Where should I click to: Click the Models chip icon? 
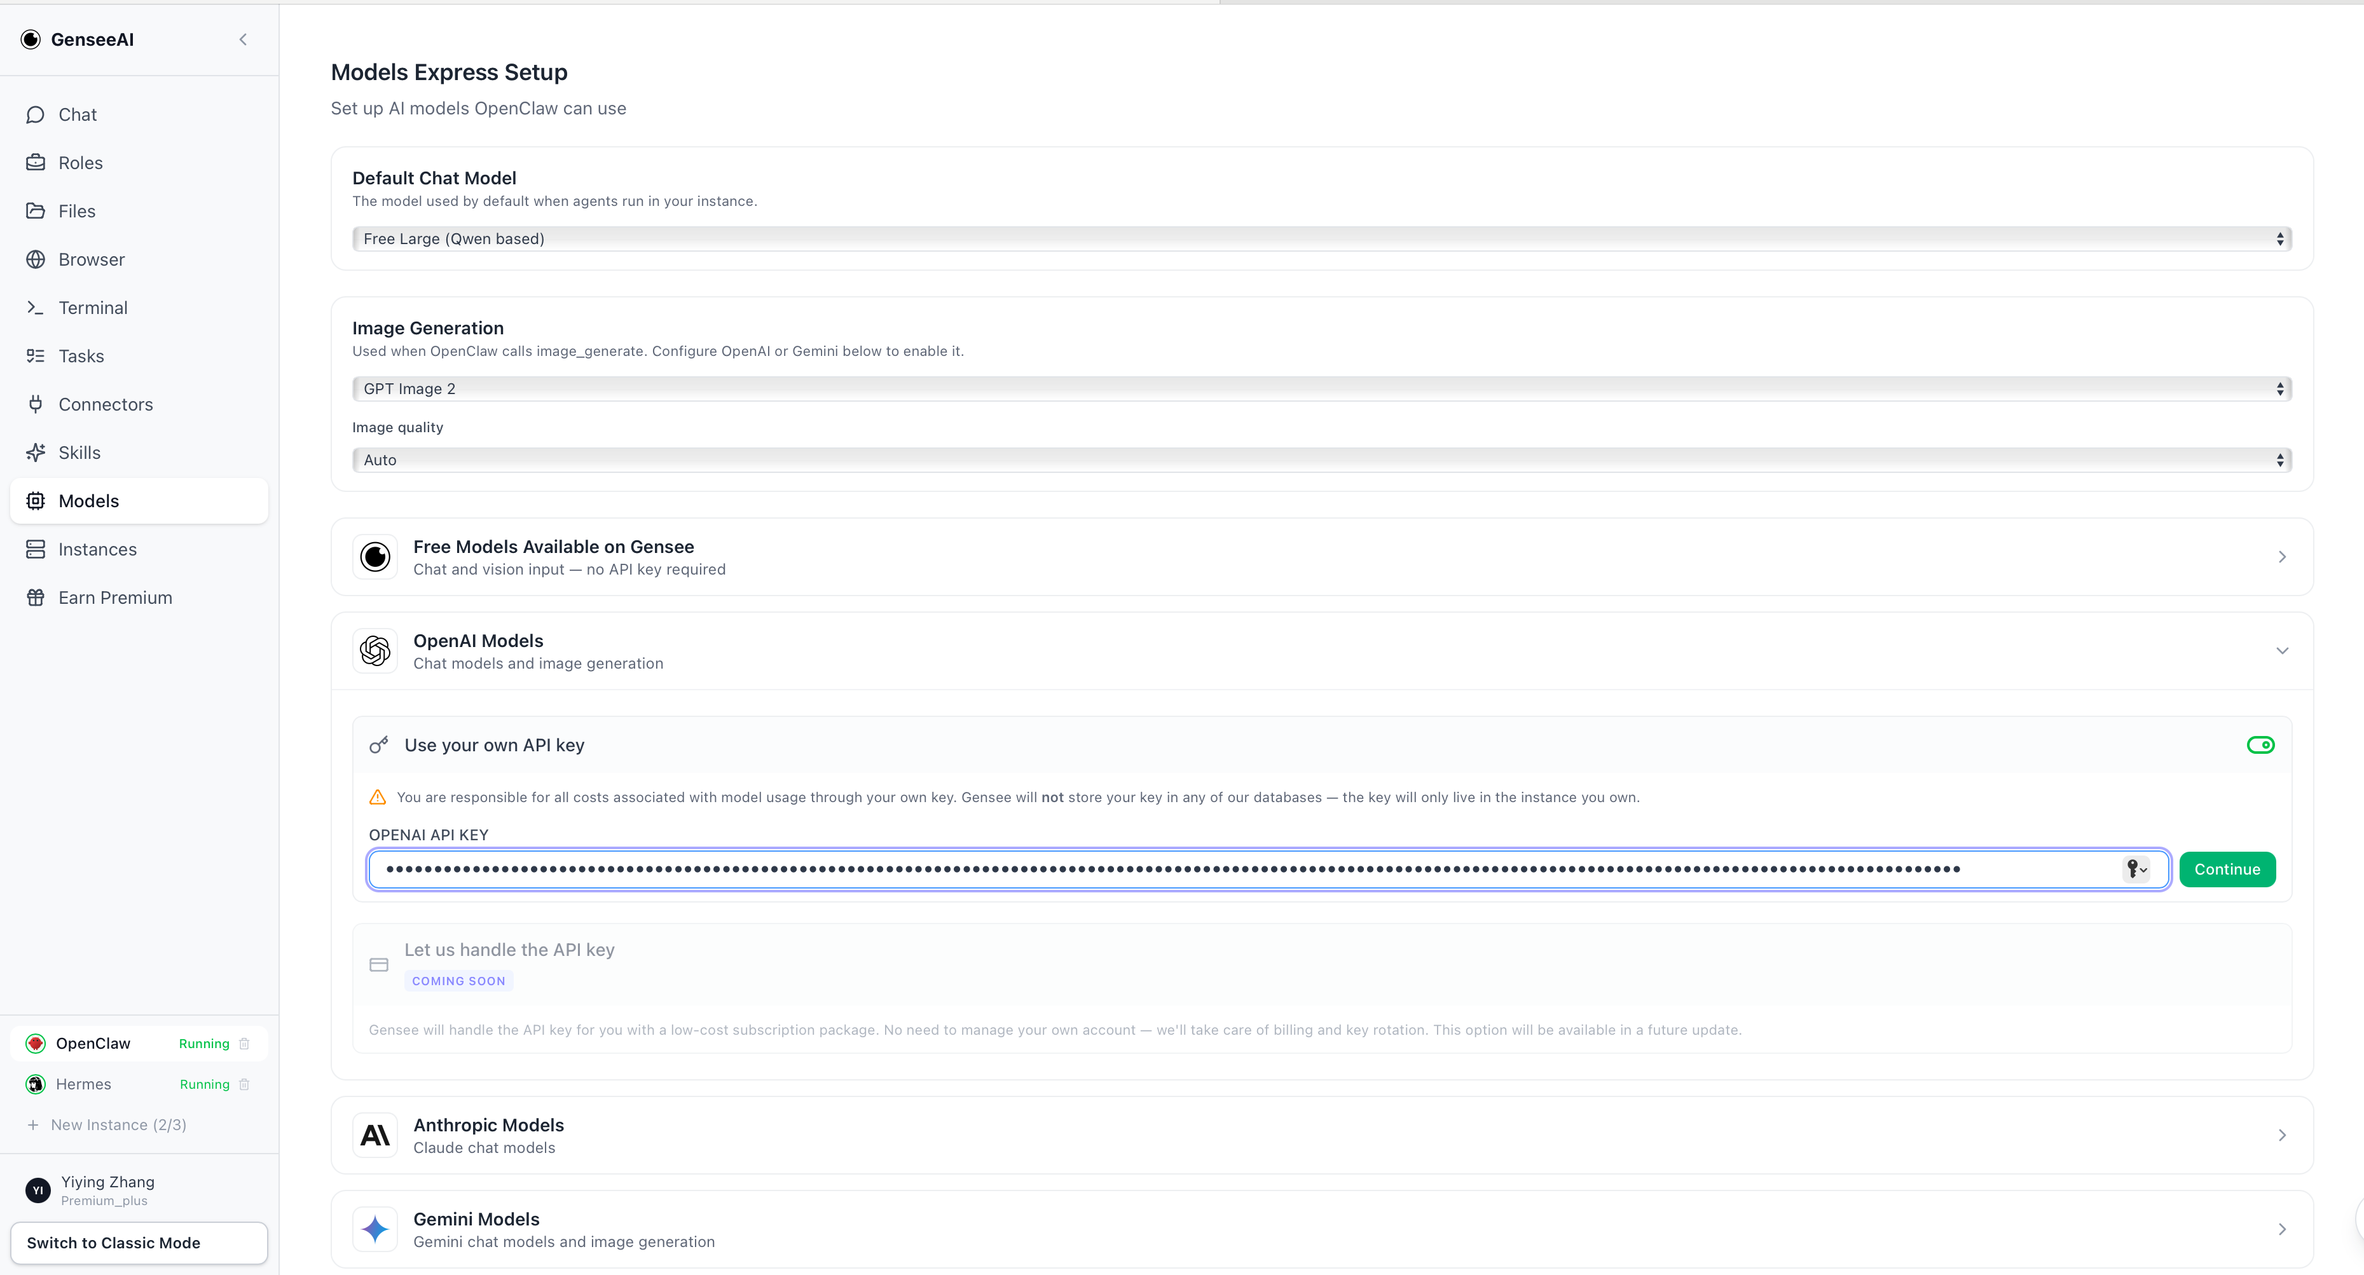pos(36,501)
